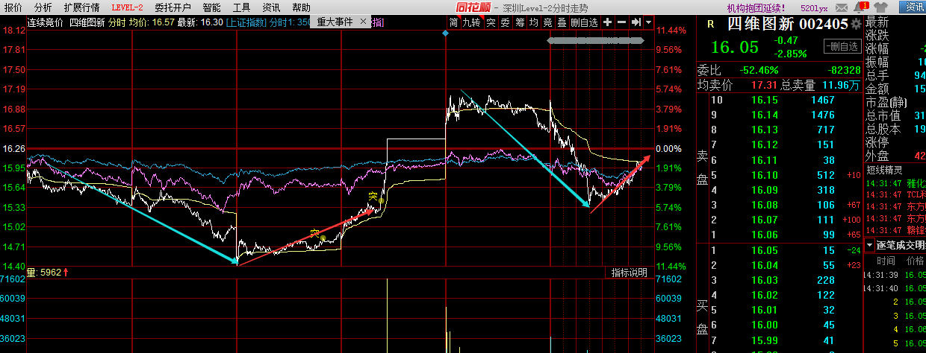Click the 分时 label in chart header
926x353 pixels.
click(116, 22)
